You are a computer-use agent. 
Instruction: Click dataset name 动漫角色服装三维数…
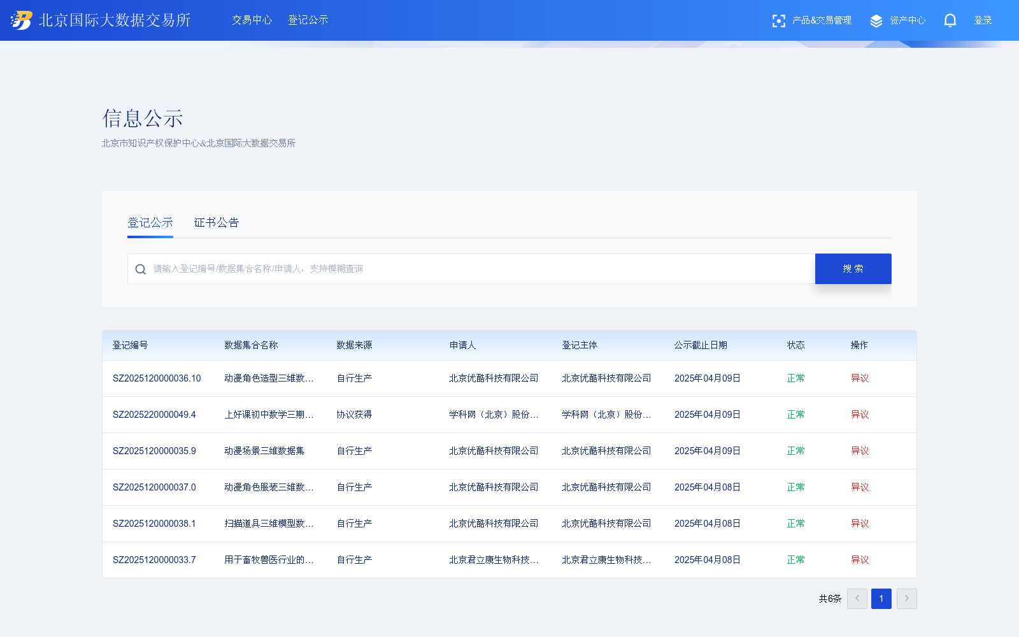(269, 487)
